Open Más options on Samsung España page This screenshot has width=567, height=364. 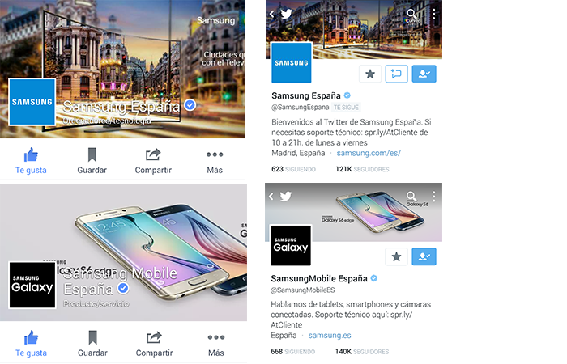click(x=215, y=161)
